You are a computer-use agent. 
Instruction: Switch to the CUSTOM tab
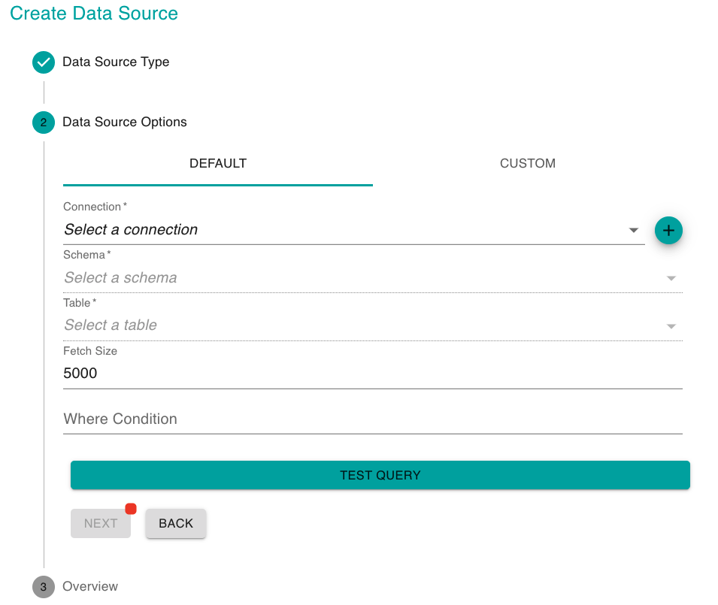(528, 163)
